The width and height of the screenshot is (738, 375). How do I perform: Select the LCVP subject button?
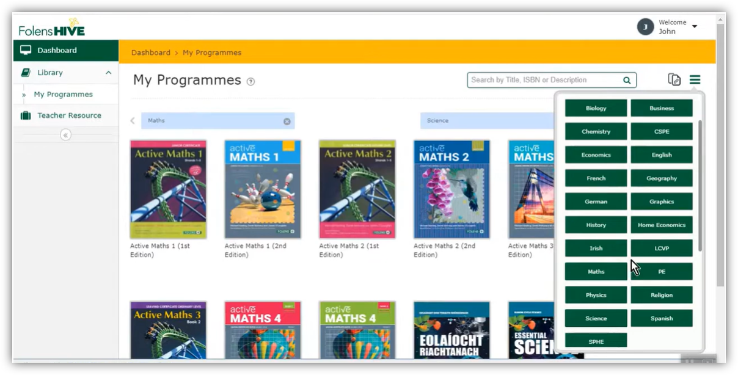pyautogui.click(x=662, y=249)
